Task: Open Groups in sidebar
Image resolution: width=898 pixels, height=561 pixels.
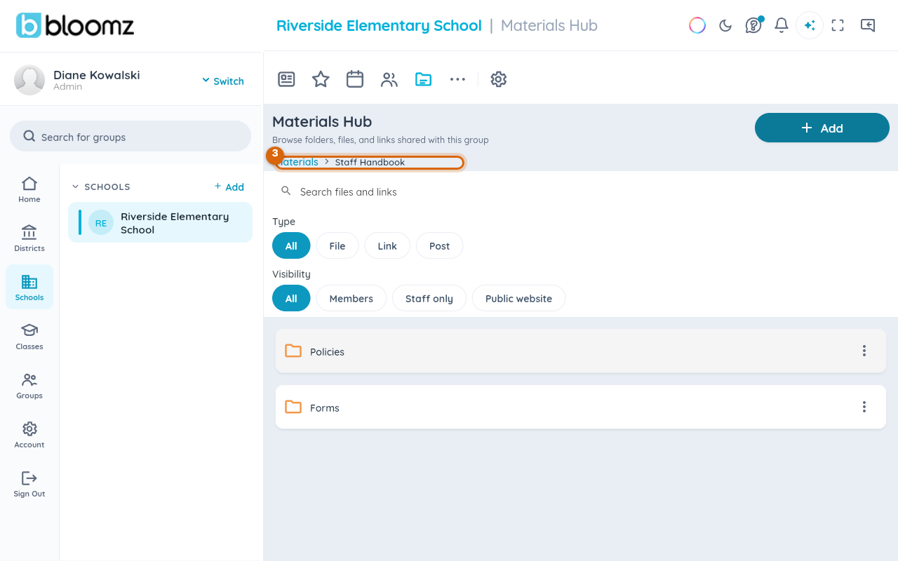Action: tap(29, 386)
